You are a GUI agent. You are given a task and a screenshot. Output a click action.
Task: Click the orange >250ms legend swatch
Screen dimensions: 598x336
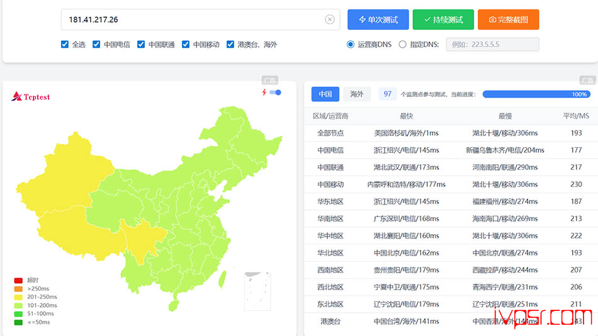click(x=18, y=289)
